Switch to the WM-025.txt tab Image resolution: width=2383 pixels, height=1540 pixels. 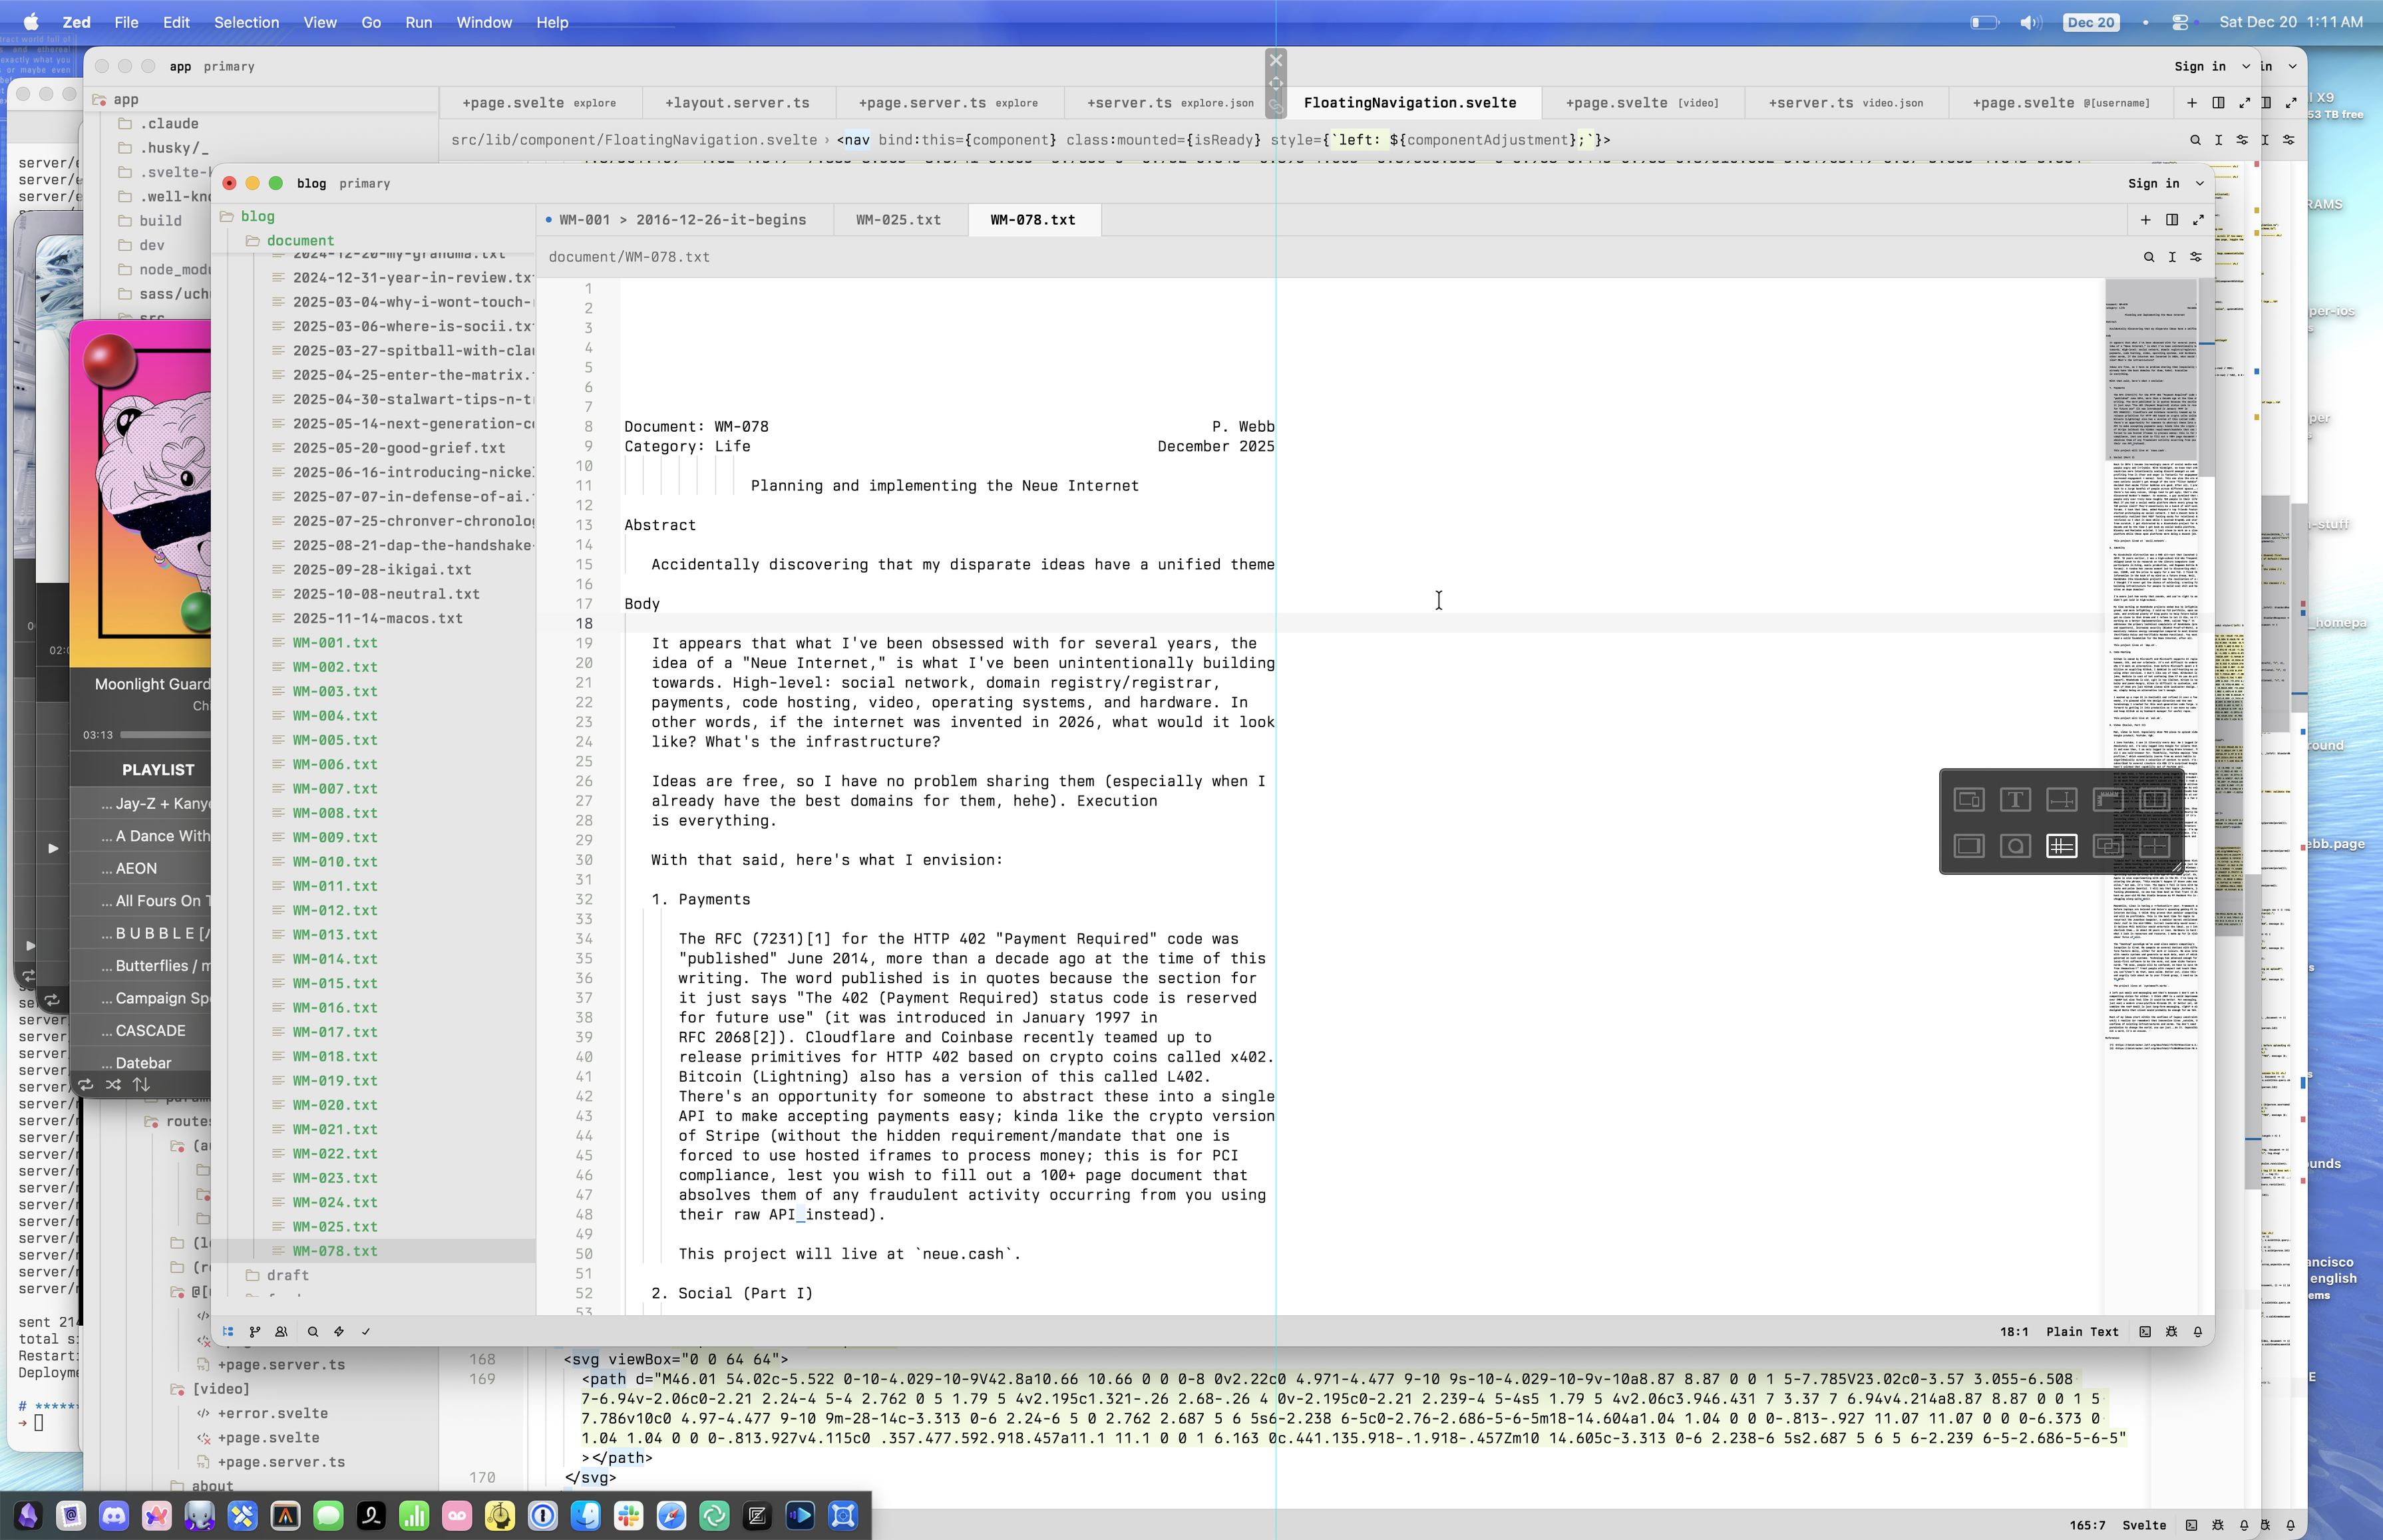(898, 219)
